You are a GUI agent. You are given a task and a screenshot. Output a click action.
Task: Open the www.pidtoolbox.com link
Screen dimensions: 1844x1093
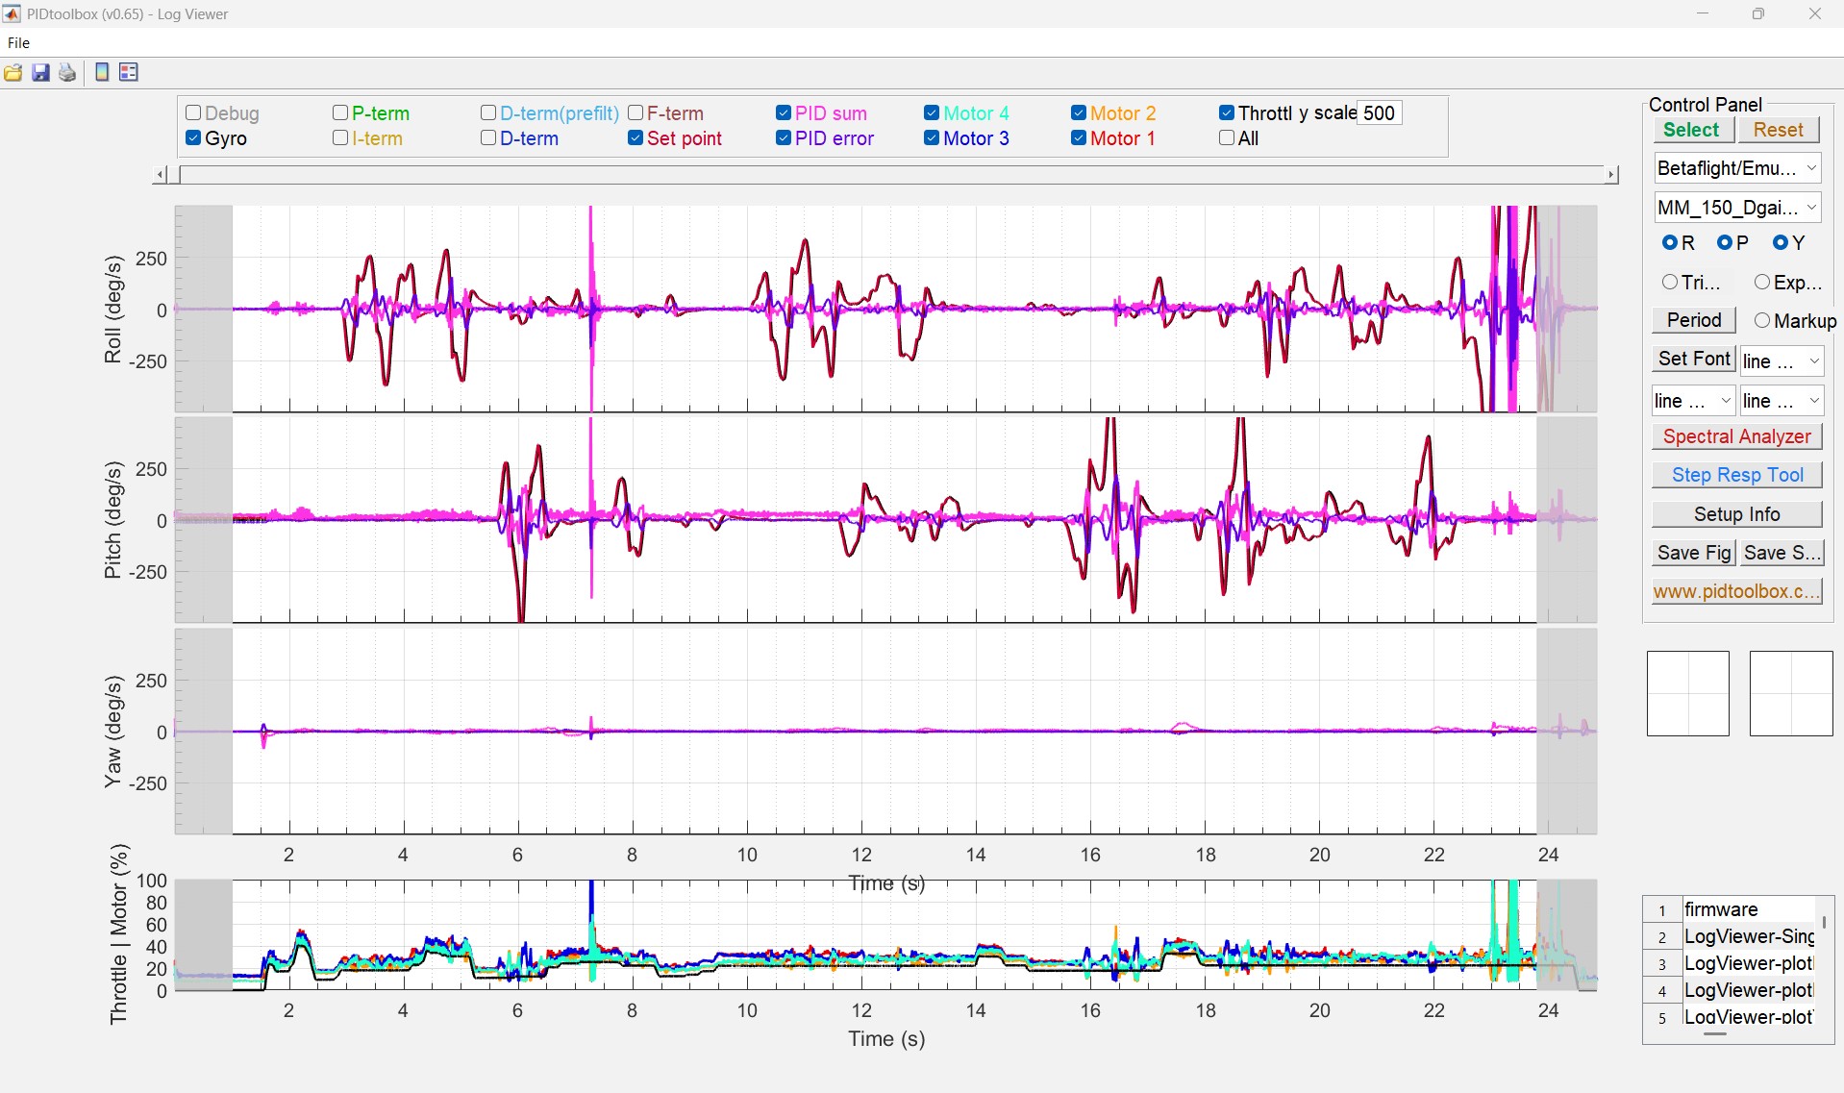click(1736, 591)
